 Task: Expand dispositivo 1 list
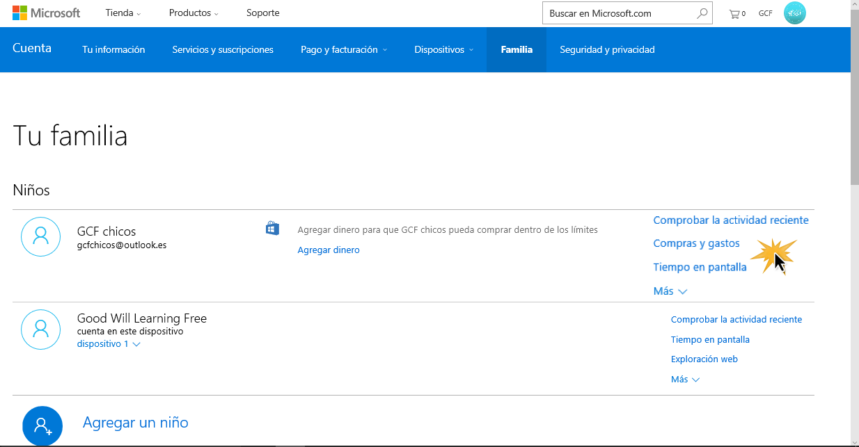pyautogui.click(x=109, y=344)
